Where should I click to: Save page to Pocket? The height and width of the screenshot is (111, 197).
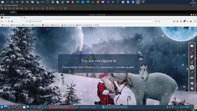pyautogui.click(x=156, y=21)
